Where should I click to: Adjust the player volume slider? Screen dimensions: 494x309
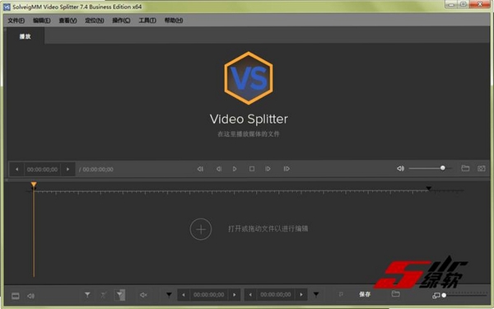431,168
